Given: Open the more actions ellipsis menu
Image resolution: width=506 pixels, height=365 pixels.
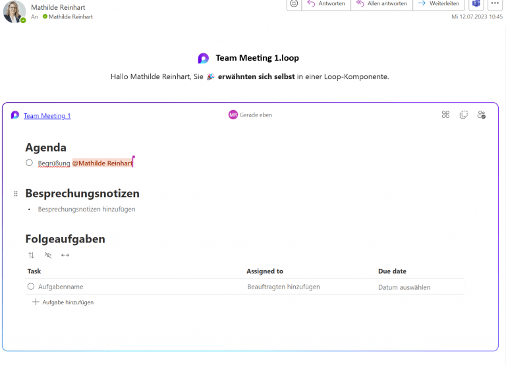Looking at the screenshot, I should 495,3.
